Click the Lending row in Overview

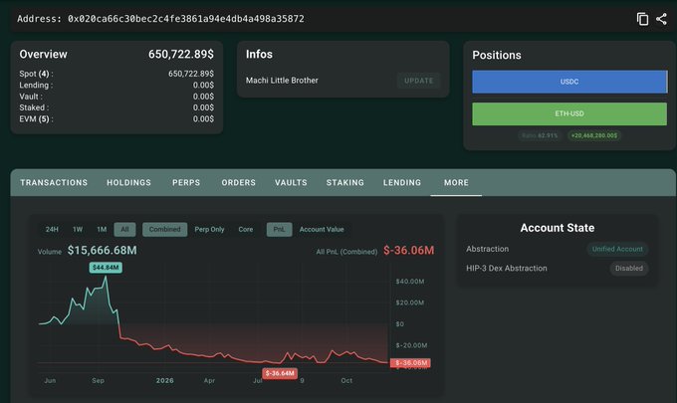(116, 85)
